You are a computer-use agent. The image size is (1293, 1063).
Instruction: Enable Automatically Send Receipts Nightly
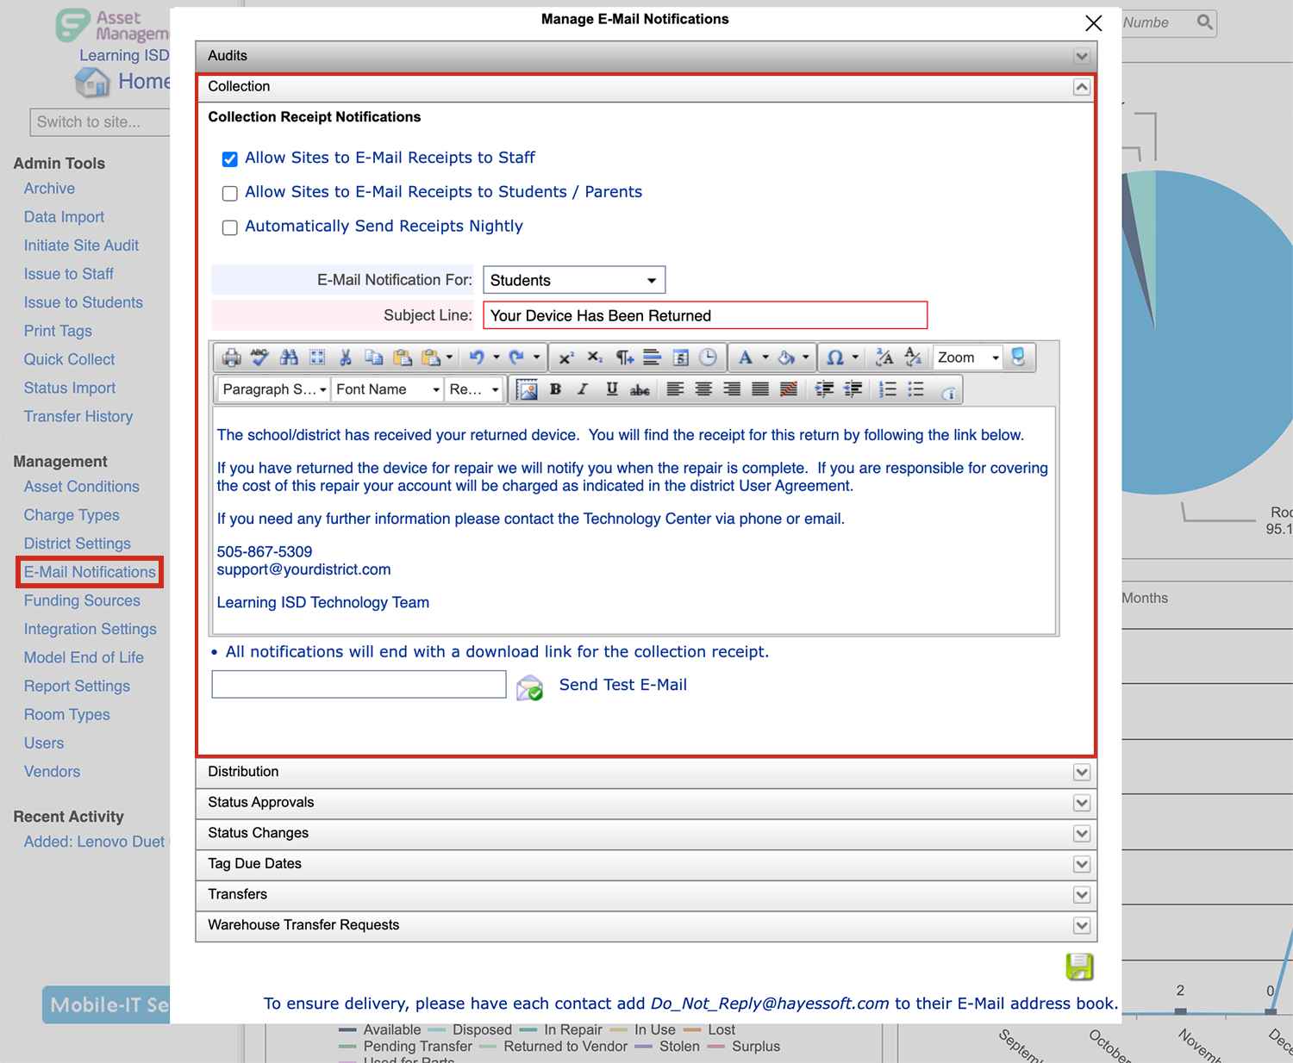click(x=229, y=228)
